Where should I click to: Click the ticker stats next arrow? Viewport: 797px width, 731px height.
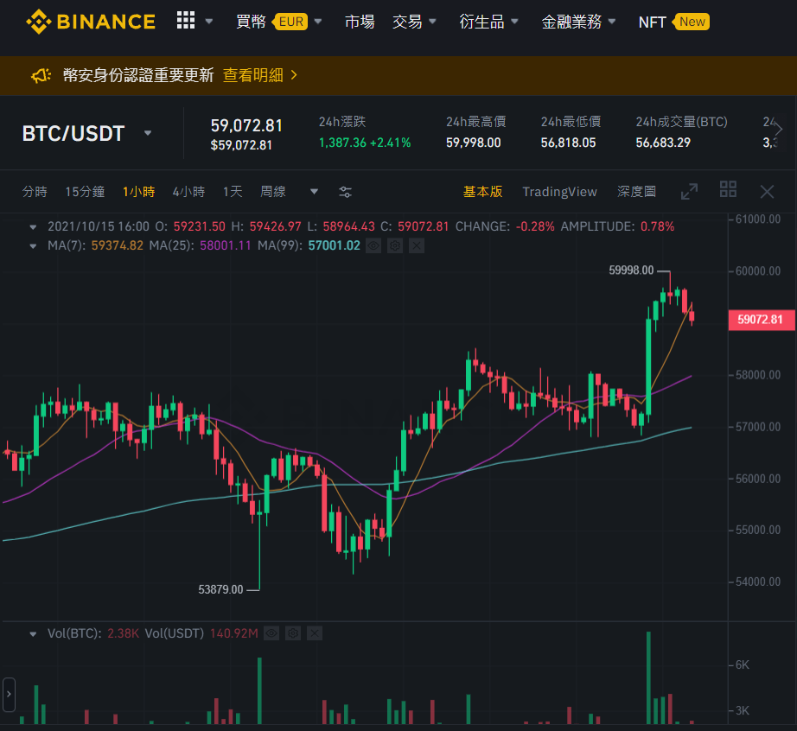(778, 130)
